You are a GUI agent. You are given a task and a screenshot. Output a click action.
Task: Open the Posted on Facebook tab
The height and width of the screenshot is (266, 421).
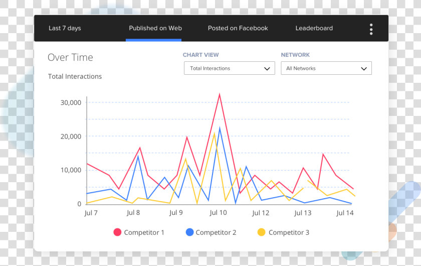tap(238, 28)
